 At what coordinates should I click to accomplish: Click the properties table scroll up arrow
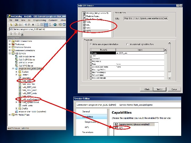click(x=165, y=50)
